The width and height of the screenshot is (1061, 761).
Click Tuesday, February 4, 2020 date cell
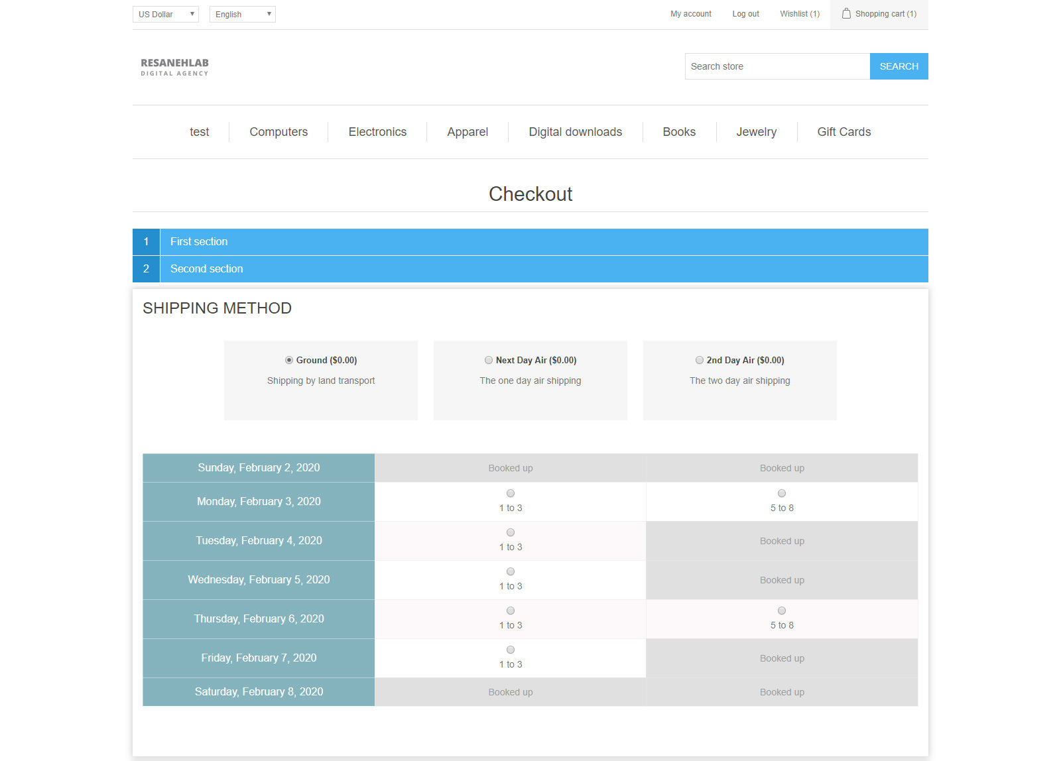[259, 541]
